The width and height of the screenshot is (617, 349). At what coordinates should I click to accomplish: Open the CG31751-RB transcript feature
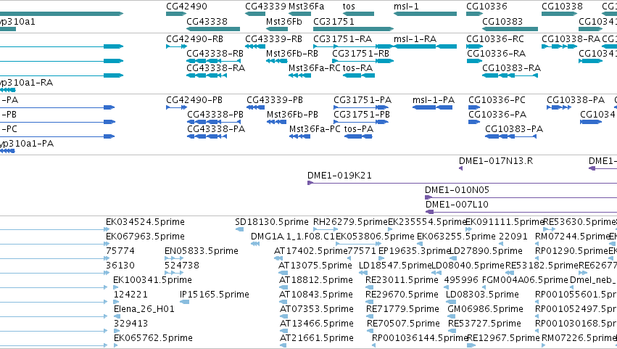363,61
